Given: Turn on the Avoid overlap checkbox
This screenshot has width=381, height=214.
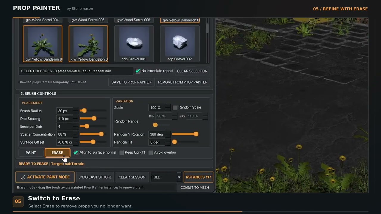Looking at the screenshot, I should [151, 152].
